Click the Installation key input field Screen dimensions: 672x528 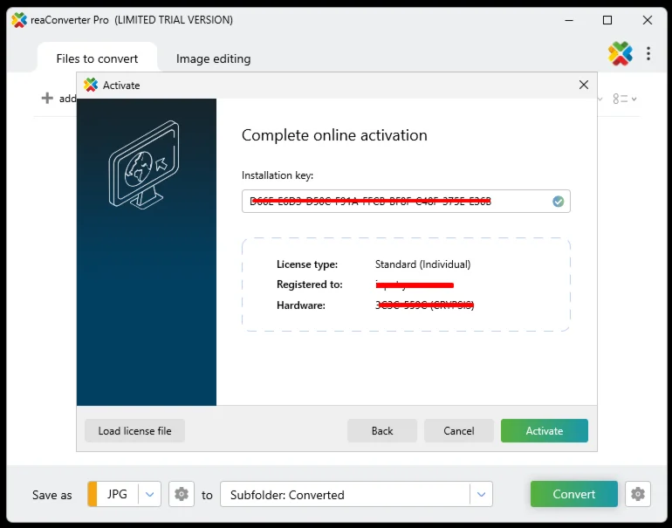tap(406, 201)
